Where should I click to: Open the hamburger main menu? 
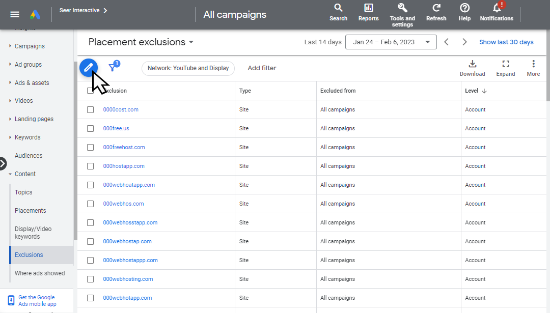(15, 14)
